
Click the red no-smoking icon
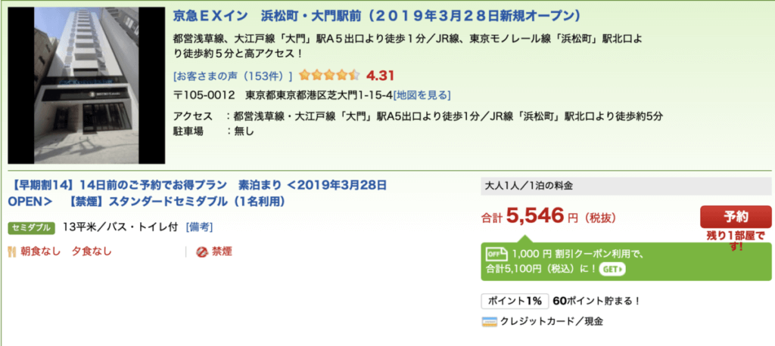[x=202, y=252]
